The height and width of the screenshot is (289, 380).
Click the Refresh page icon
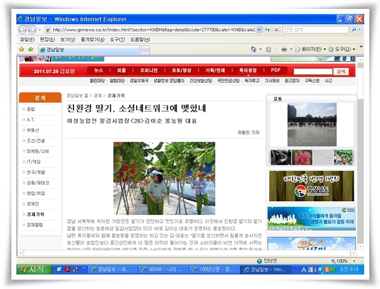pyautogui.click(x=267, y=30)
